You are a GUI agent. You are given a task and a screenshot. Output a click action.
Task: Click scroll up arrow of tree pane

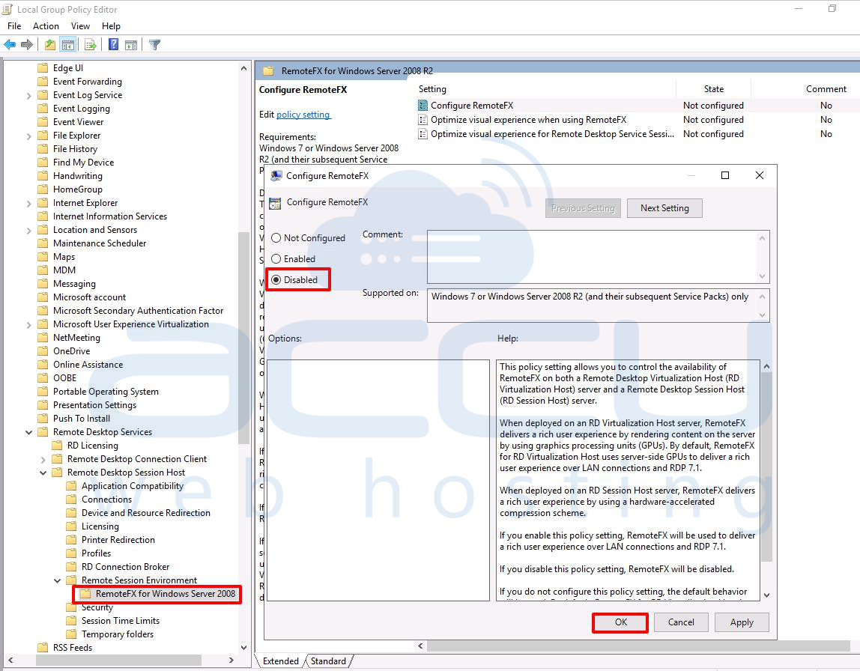point(243,69)
